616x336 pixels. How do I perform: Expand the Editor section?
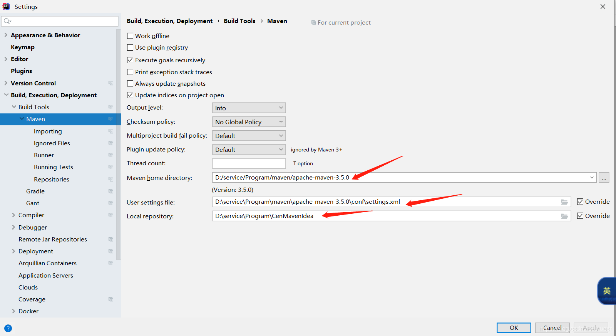point(6,59)
